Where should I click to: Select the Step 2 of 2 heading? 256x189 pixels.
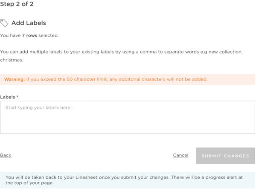[x=17, y=4]
